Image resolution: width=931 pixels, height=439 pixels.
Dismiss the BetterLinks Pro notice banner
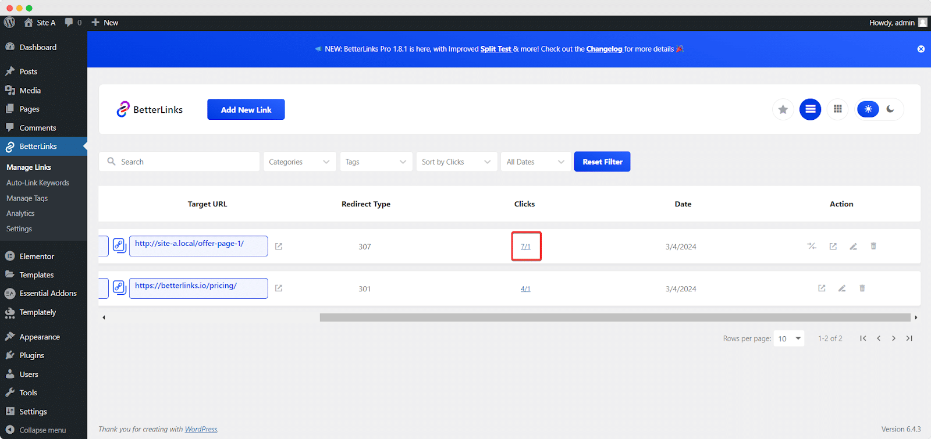pos(921,49)
